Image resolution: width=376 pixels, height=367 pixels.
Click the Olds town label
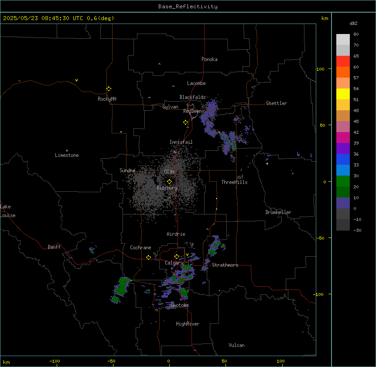169,172
